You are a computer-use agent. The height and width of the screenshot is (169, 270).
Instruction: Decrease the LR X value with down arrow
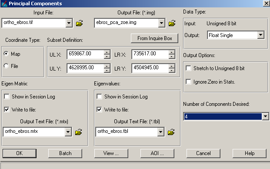point(172,56)
